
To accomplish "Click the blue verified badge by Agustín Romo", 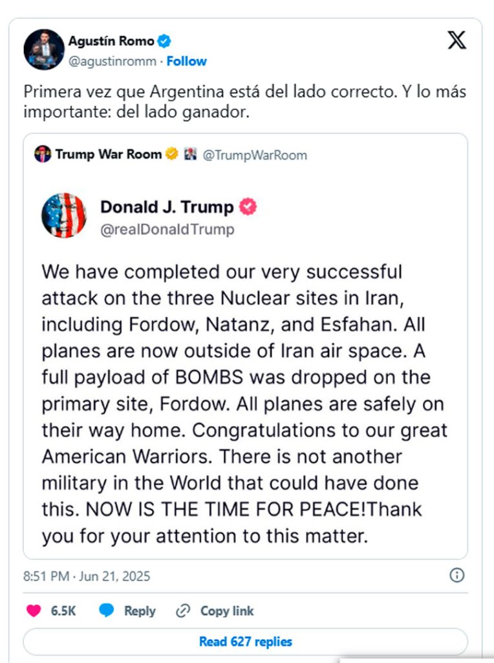I will pyautogui.click(x=164, y=41).
